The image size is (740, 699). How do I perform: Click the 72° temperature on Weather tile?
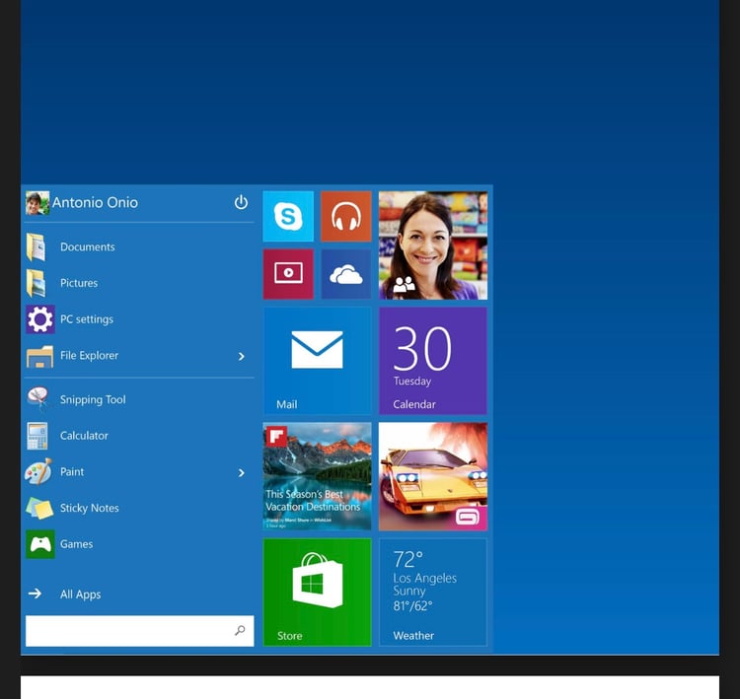408,559
